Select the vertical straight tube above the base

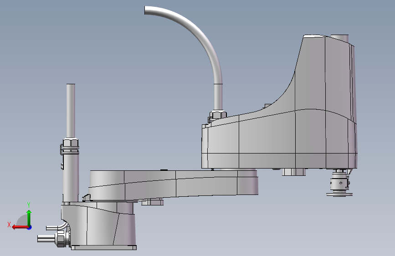coord(71,111)
